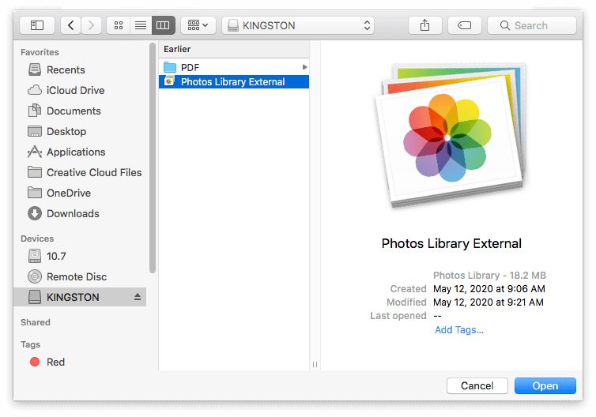596x417 pixels.
Task: Select the KINGSTON drive in sidebar
Action: [x=80, y=297]
